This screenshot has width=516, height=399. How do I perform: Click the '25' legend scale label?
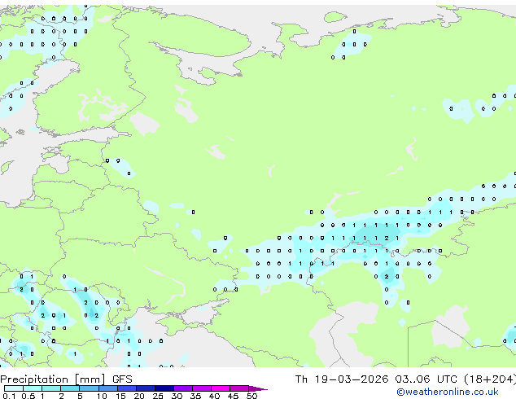point(158,396)
